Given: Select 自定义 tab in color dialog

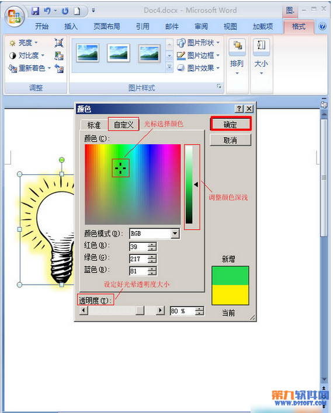Looking at the screenshot, I should click(x=123, y=125).
